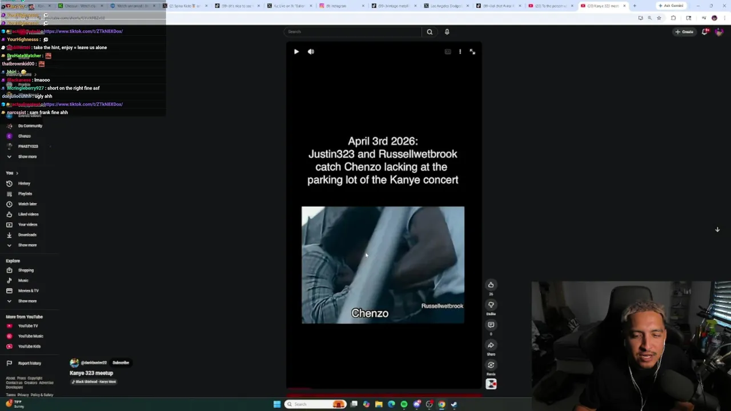The width and height of the screenshot is (731, 411).
Task: Toggle captions icon on Shorts player
Action: click(x=448, y=51)
